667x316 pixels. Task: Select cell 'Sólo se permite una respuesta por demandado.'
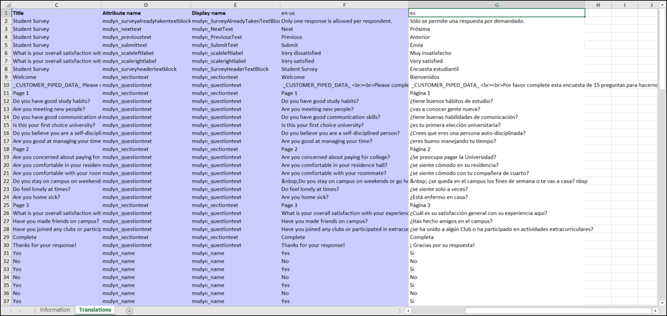coord(497,21)
